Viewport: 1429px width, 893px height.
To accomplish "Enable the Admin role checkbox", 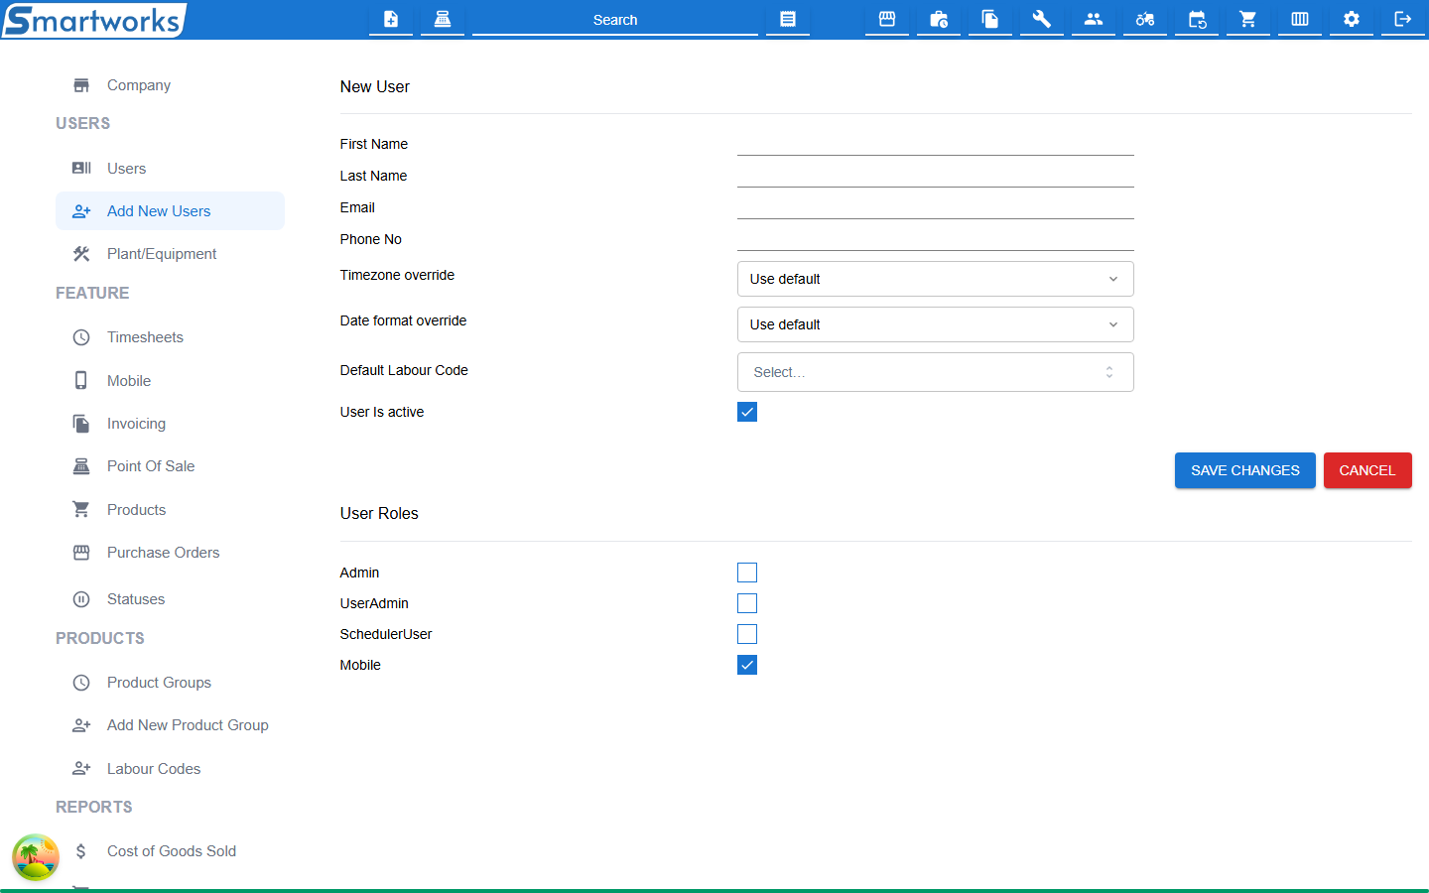I will click(747, 573).
